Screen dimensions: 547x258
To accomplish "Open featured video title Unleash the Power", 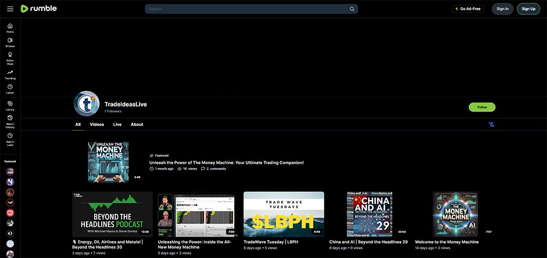I will (226, 162).
